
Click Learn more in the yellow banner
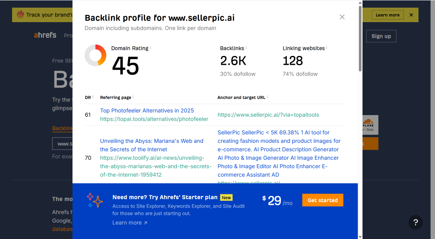(387, 15)
